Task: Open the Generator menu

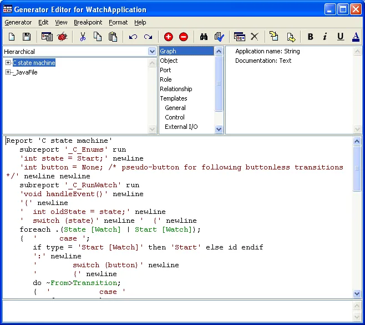Action: (x=18, y=22)
